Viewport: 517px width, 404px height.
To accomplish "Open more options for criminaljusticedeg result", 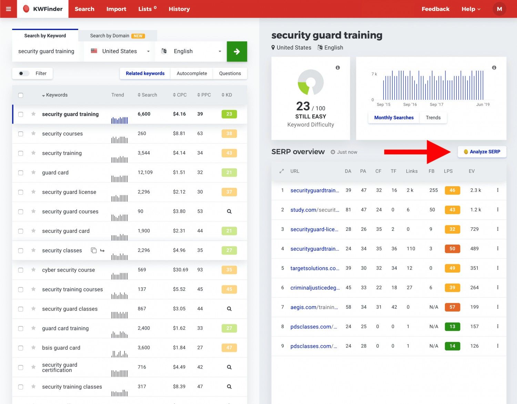I will [x=498, y=287].
